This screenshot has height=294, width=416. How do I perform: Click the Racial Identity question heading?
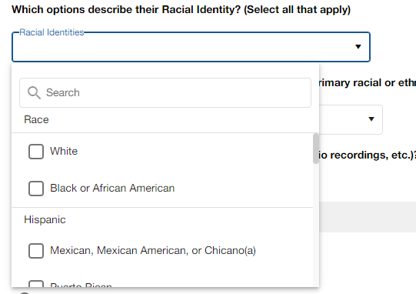click(x=181, y=9)
